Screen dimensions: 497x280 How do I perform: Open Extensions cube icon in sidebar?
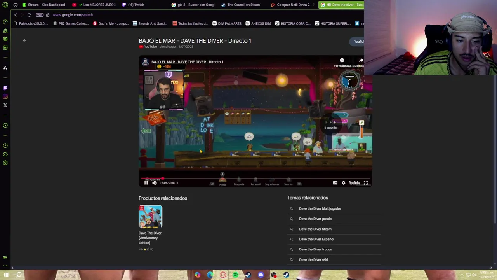click(x=5, y=154)
